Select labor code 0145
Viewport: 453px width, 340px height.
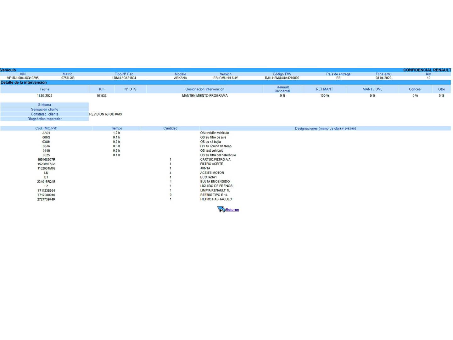pyautogui.click(x=46, y=151)
